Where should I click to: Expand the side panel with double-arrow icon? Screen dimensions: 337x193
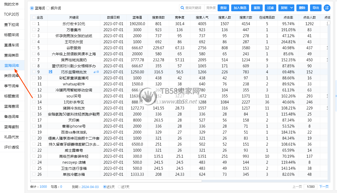point(336,96)
